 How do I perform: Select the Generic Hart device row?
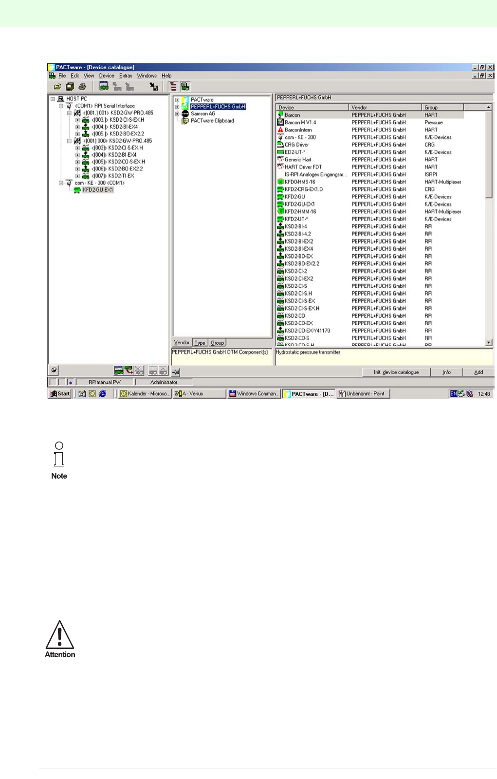tap(370, 160)
